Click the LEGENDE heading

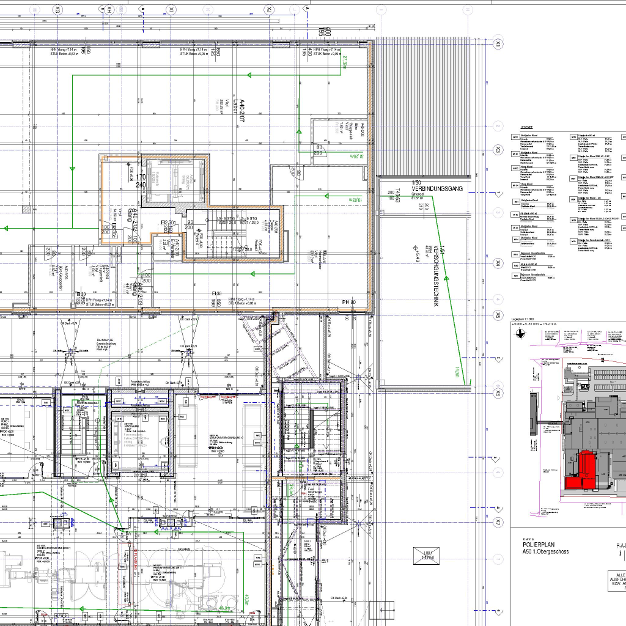pyautogui.click(x=526, y=127)
